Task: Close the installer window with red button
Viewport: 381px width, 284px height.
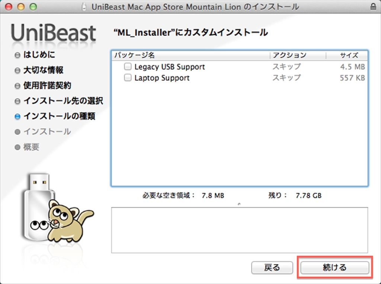Action: tap(9, 7)
